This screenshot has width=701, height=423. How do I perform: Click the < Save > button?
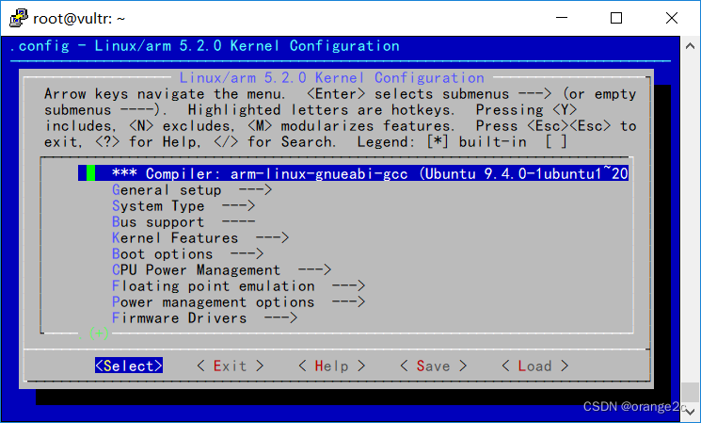pyautogui.click(x=433, y=366)
